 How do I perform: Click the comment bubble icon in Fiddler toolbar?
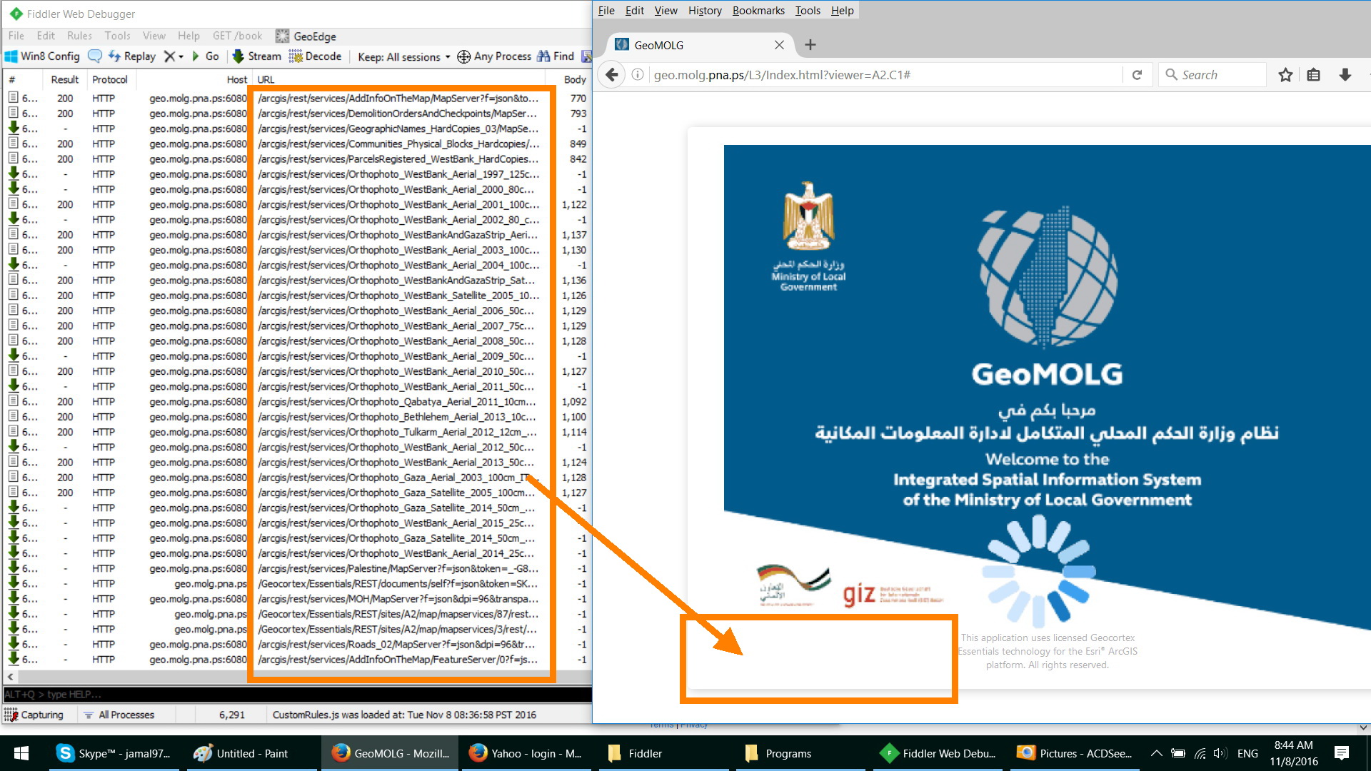[94, 56]
